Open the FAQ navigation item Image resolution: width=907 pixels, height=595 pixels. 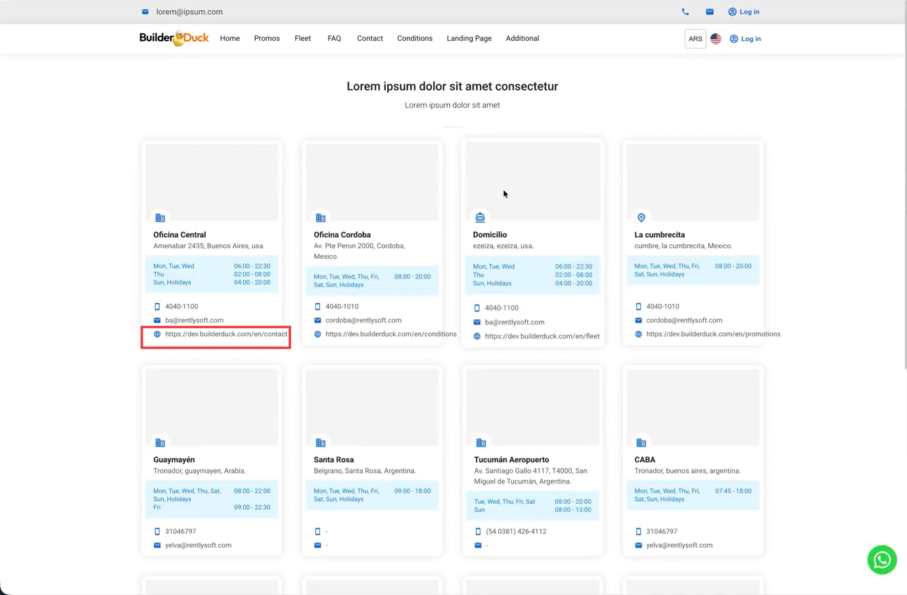[334, 38]
